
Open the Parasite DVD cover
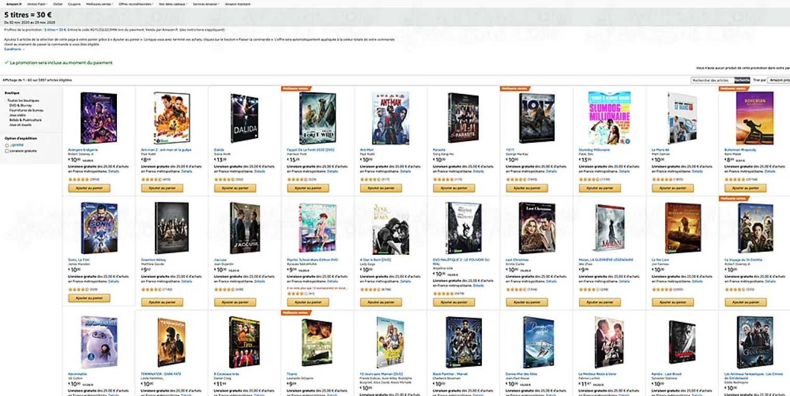pyautogui.click(x=464, y=118)
